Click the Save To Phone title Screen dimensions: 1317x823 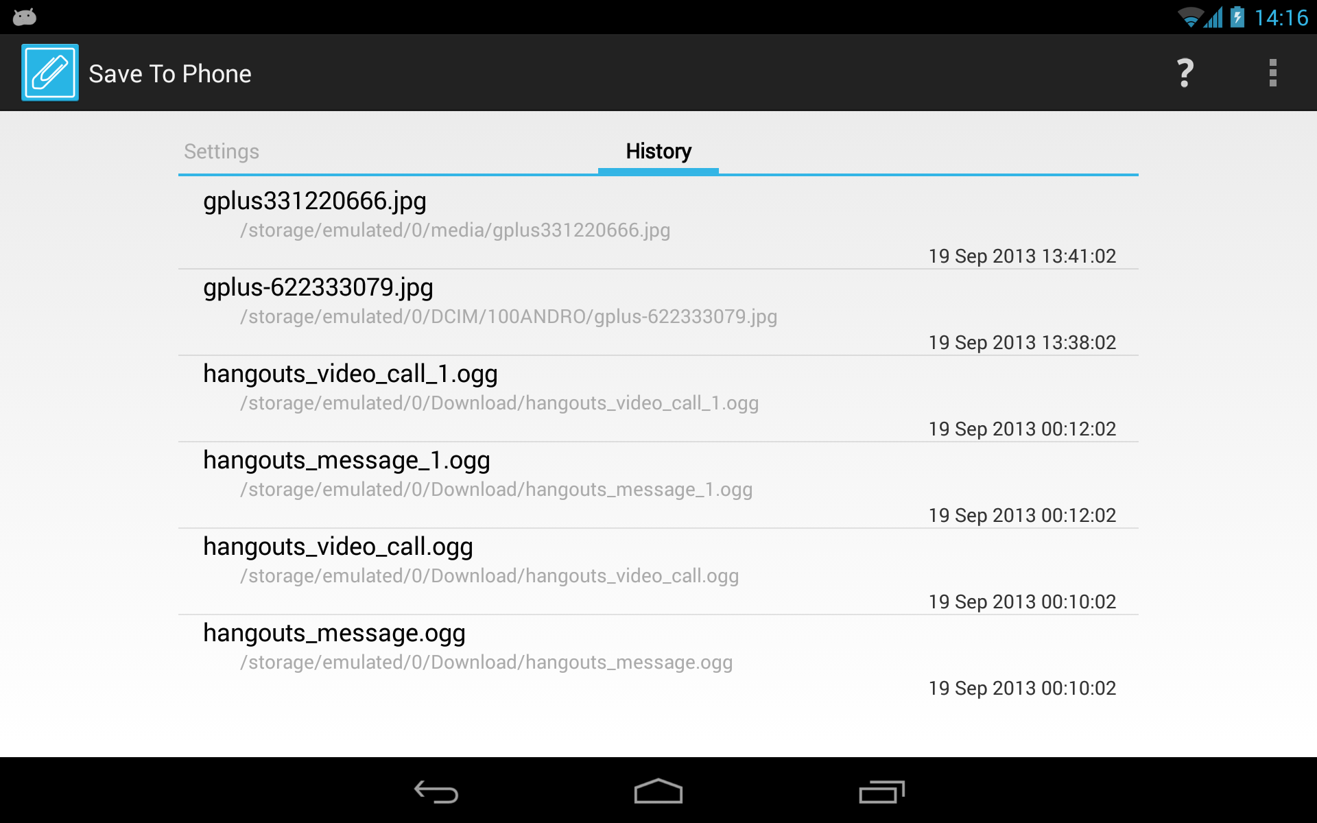click(170, 74)
